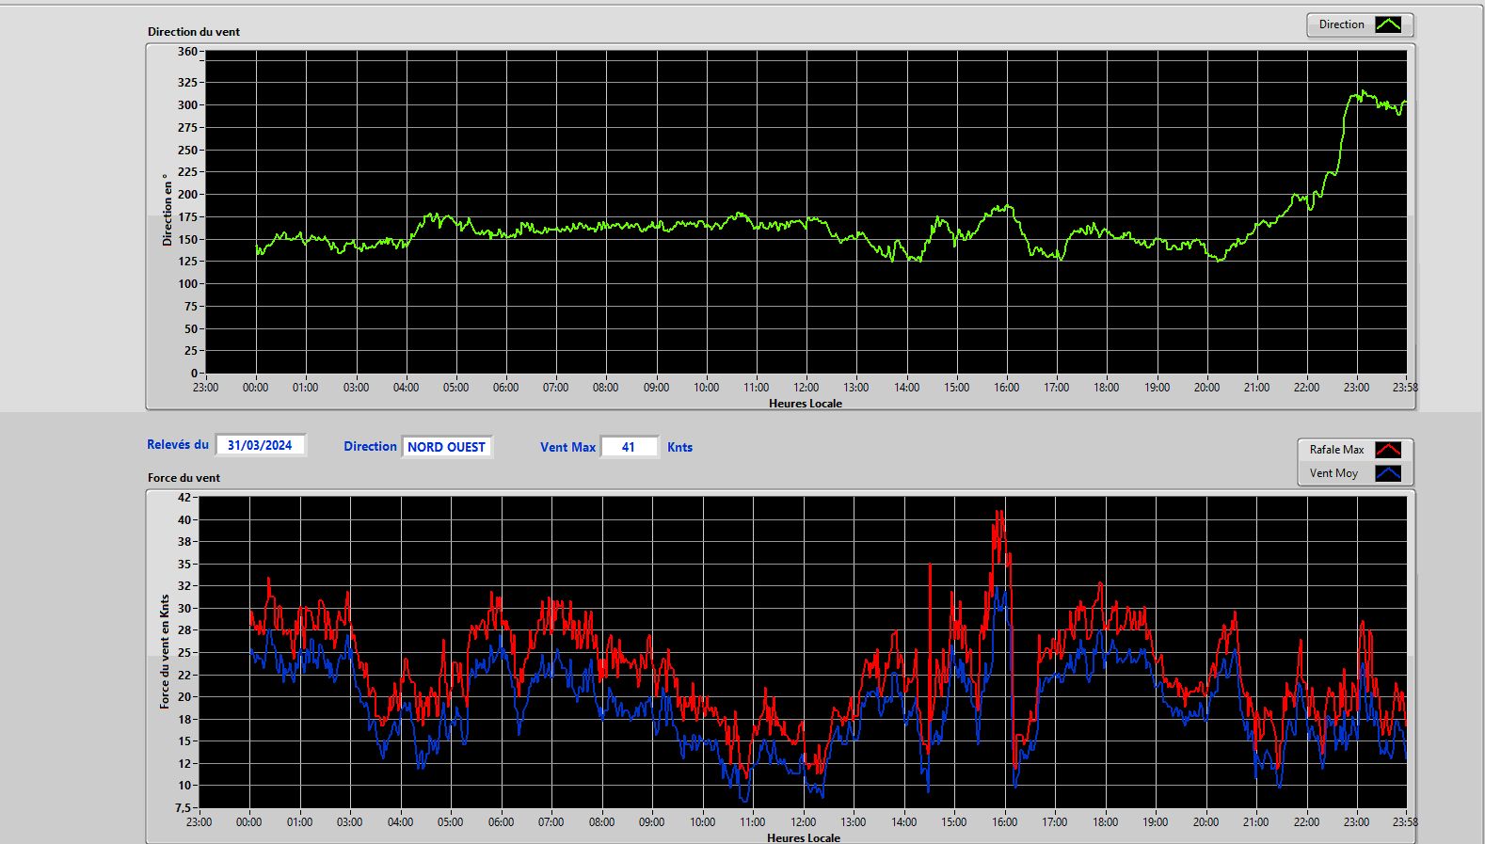Image resolution: width=1485 pixels, height=844 pixels.
Task: Click the green Direction legend line icon
Action: point(1388,24)
